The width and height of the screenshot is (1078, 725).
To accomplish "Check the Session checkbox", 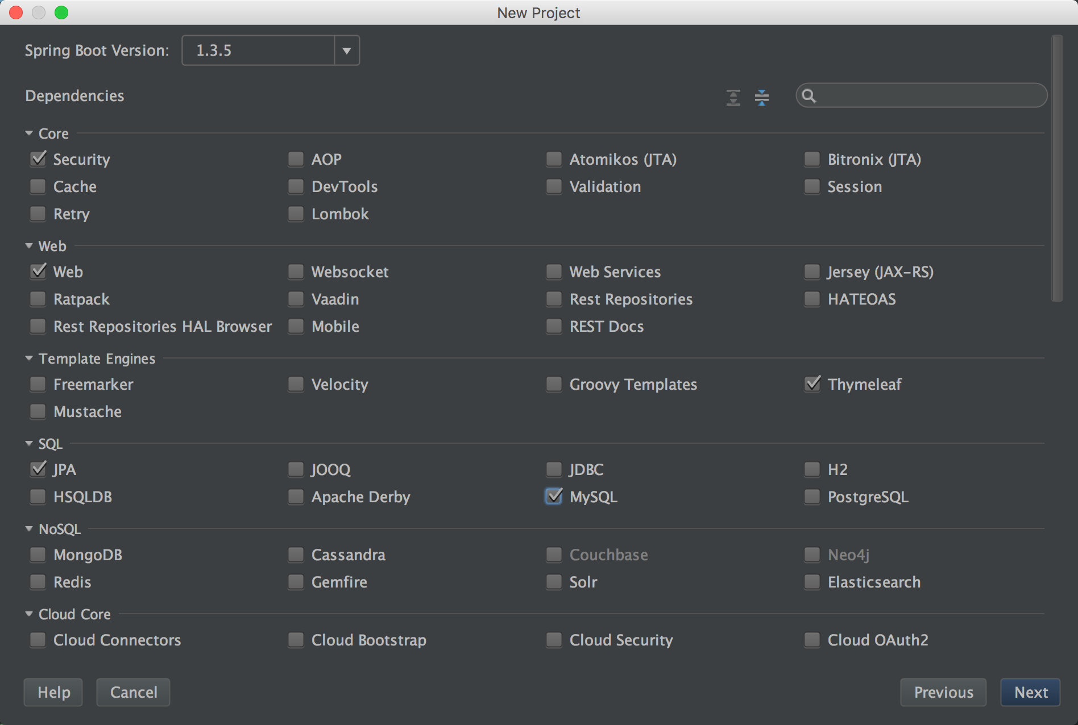I will click(x=812, y=186).
